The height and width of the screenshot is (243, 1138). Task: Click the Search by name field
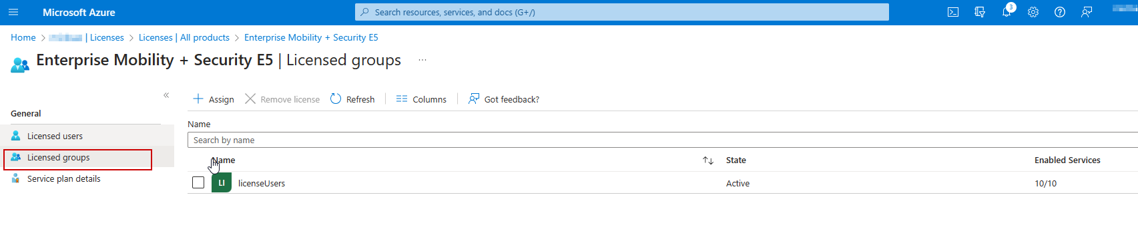click(663, 140)
